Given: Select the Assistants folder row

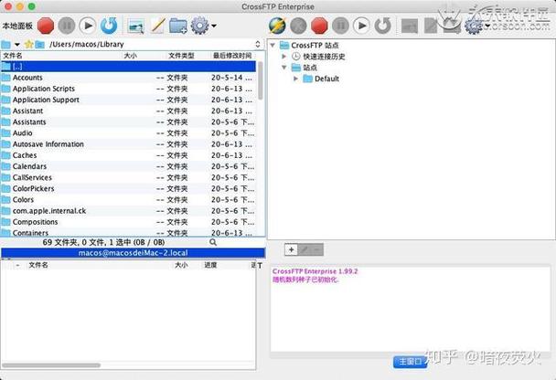Looking at the screenshot, I should (128, 121).
